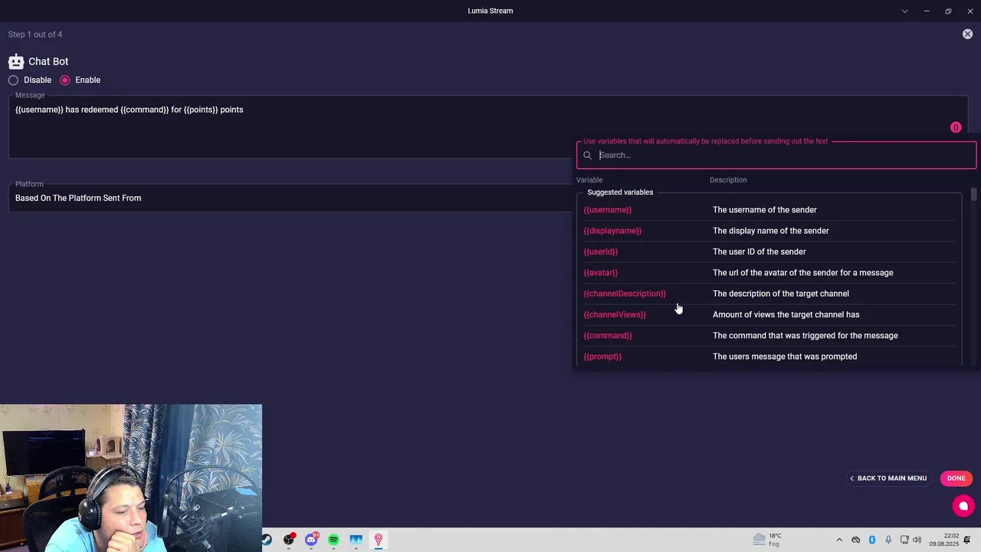
Task: Click the cloud sync tray icon
Action: tap(856, 540)
